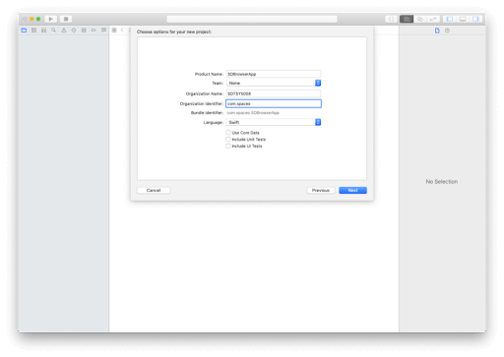The width and height of the screenshot is (504, 357).
Task: Click the Cancel button
Action: (154, 191)
